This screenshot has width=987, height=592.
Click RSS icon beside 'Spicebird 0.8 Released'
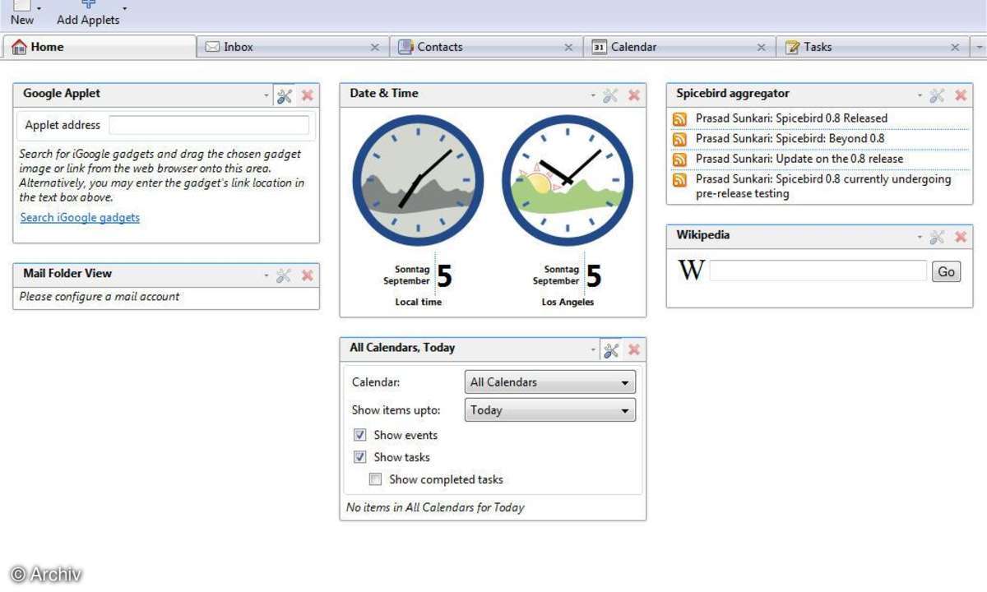tap(679, 118)
